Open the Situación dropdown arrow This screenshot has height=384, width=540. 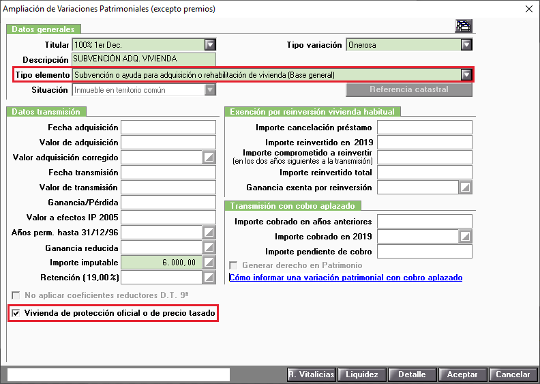coord(210,90)
